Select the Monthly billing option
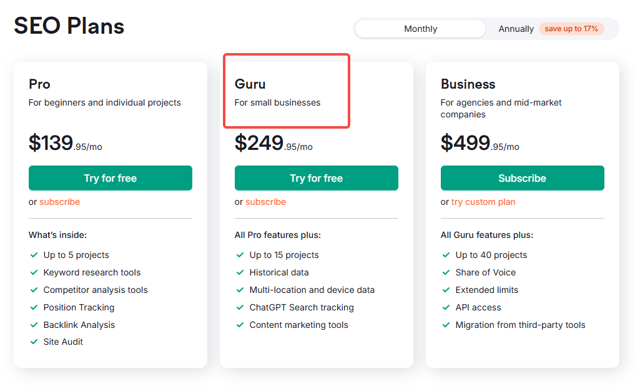The width and height of the screenshot is (635, 391). click(420, 29)
